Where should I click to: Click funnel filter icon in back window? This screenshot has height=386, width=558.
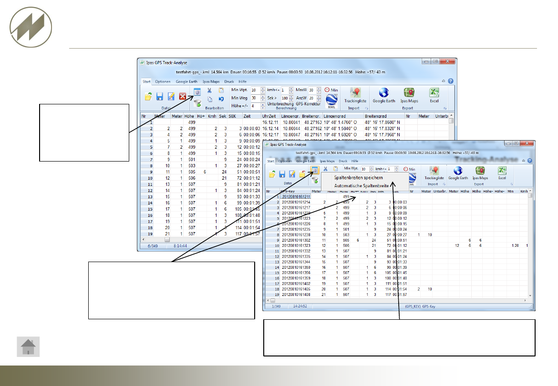[197, 103]
